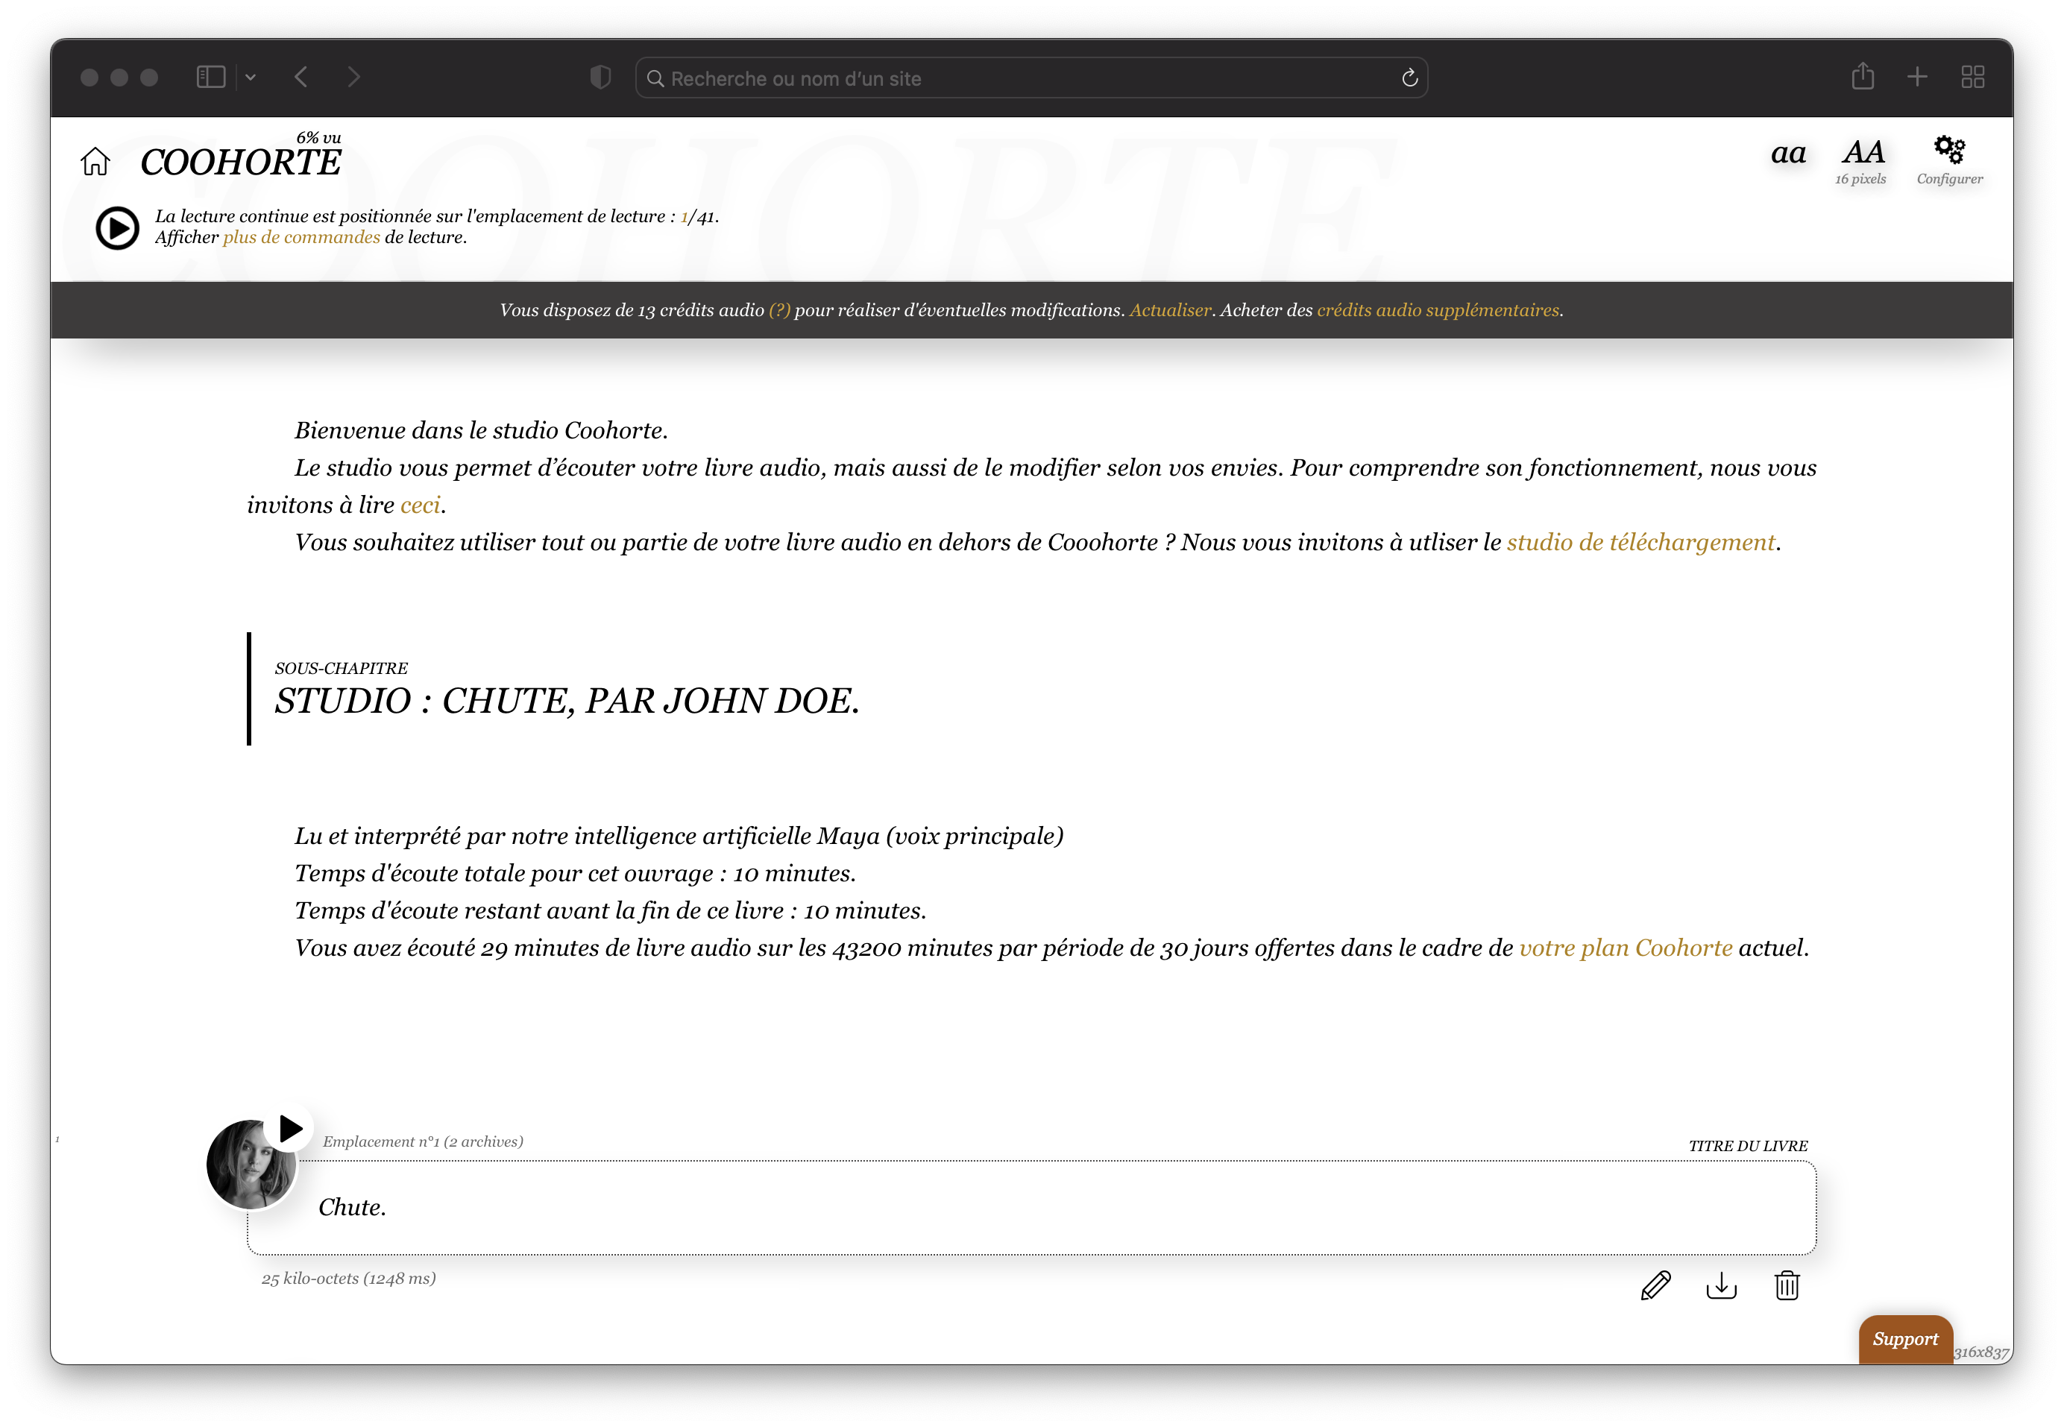
Task: Click the 'Chute.' text box
Action: coord(1031,1208)
